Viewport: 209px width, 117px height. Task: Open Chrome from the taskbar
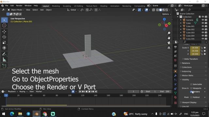[45, 114]
